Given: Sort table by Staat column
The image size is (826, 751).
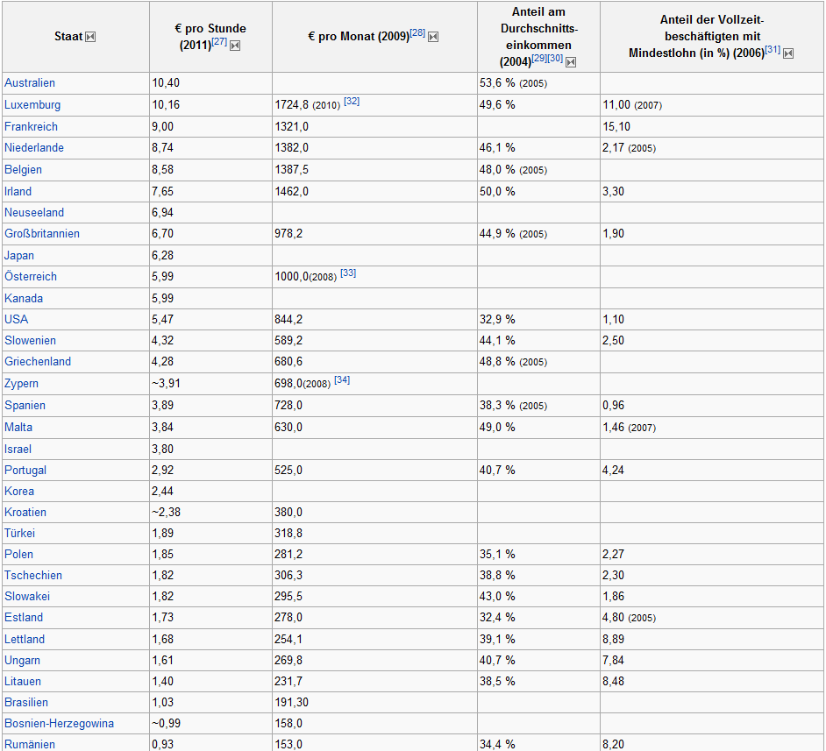Looking at the screenshot, I should pyautogui.click(x=90, y=37).
